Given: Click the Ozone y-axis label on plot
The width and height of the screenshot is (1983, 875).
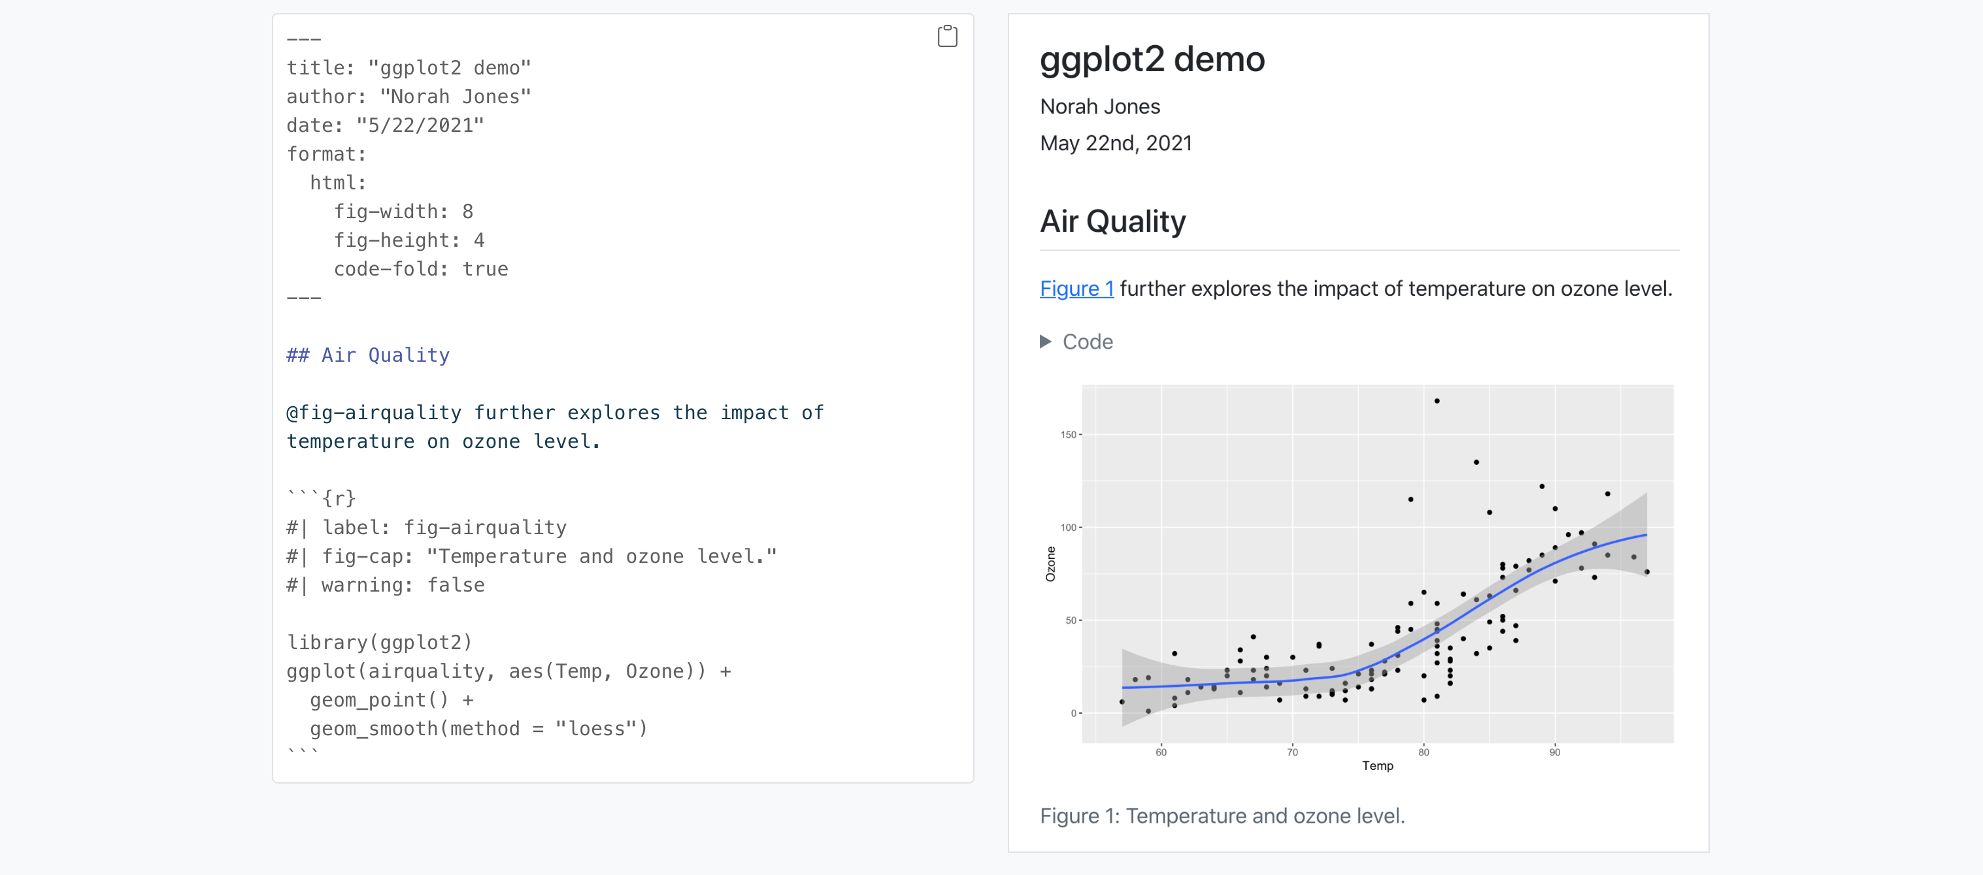Looking at the screenshot, I should point(1050,564).
